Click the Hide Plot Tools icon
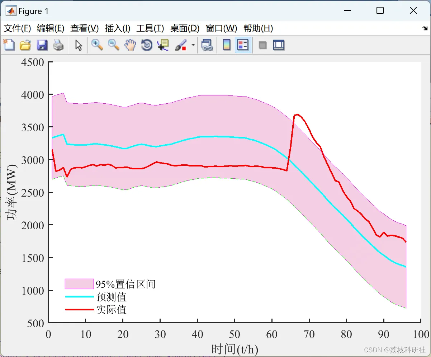Image resolution: width=431 pixels, height=357 pixels. tap(263, 45)
